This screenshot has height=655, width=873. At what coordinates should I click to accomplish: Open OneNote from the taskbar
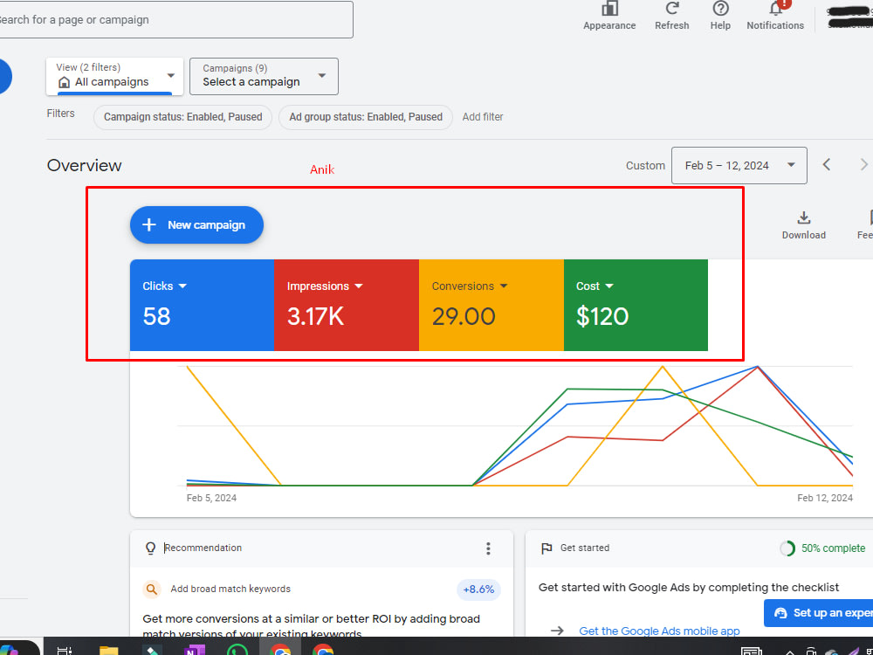[x=195, y=650]
